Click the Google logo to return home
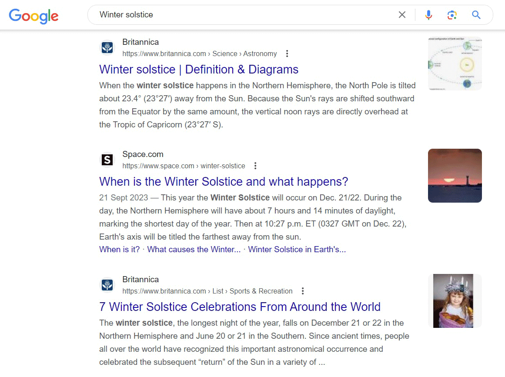The width and height of the screenshot is (505, 377). 33,16
